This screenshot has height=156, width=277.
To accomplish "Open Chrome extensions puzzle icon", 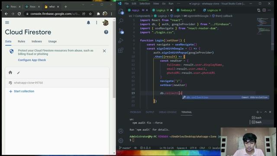I will 98,14.
